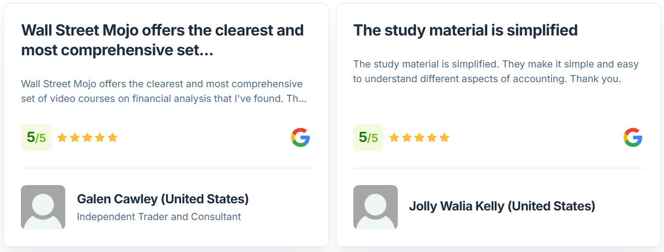The image size is (664, 252).
Task: Click the first star in Galen Cawley's rating
Action: coord(62,137)
